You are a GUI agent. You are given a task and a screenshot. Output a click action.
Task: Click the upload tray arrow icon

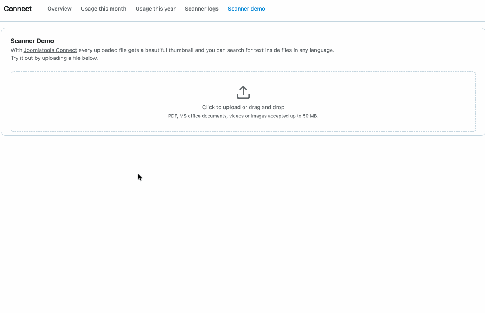tap(243, 92)
